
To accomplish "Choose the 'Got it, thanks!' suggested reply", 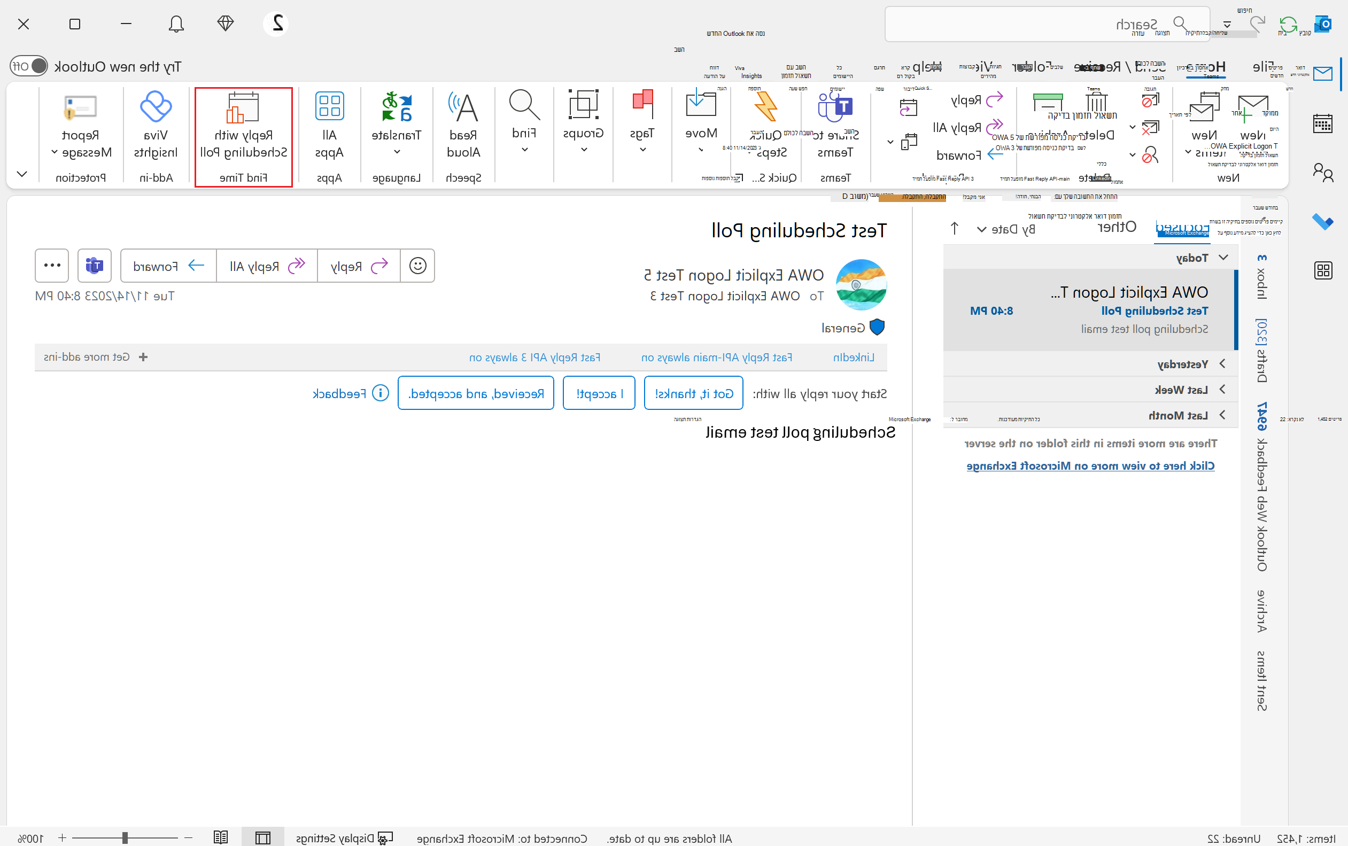I will [694, 393].
